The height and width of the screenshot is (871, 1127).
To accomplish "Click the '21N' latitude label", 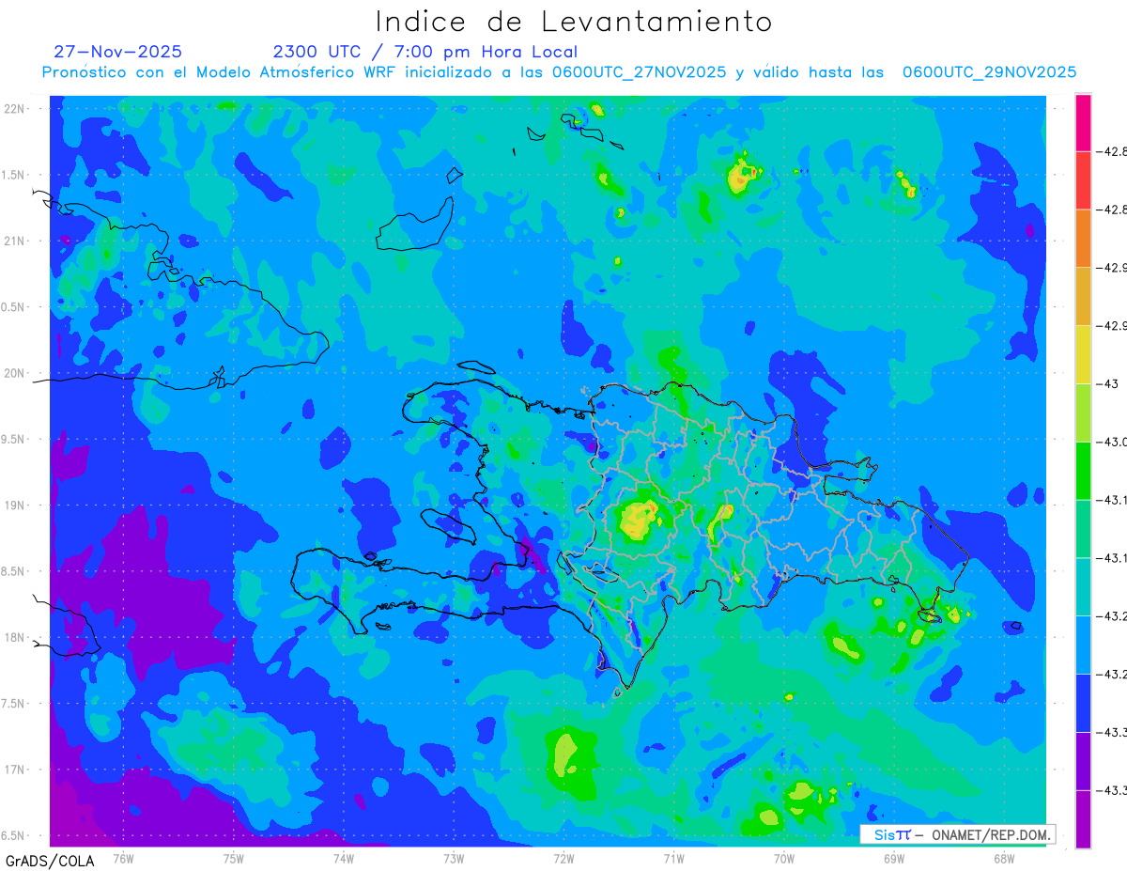I will (16, 241).
